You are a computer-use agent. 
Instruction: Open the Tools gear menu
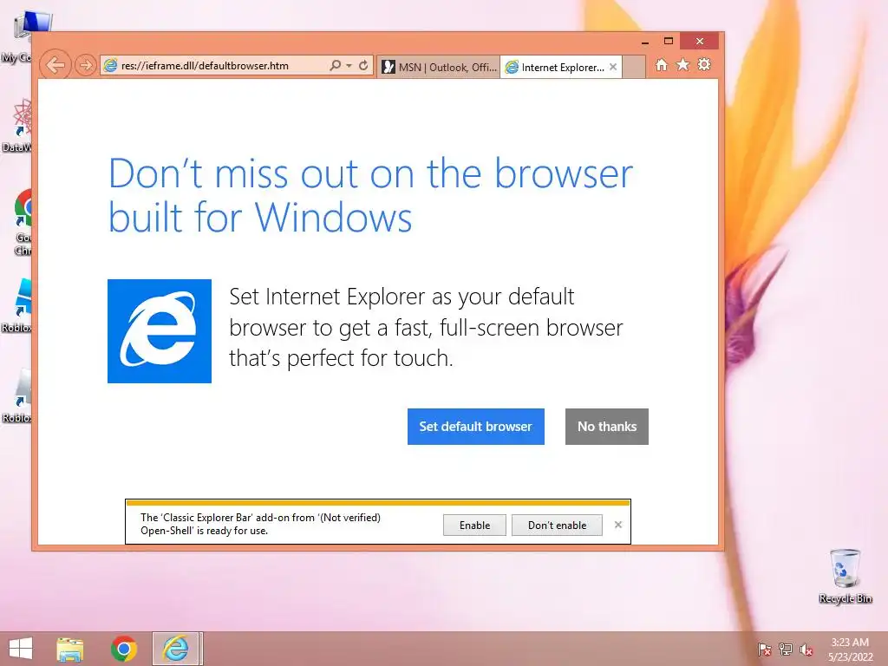coord(704,65)
